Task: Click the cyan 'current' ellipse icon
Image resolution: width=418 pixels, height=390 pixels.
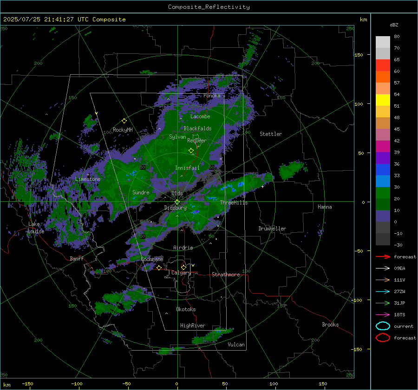Action: 383,326
